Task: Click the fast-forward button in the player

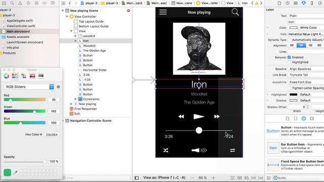Action: 217,117
